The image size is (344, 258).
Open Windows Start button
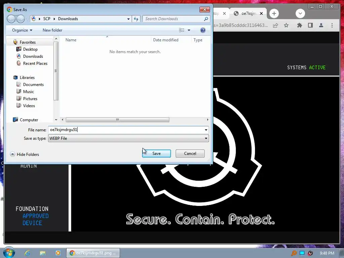pyautogui.click(x=9, y=253)
